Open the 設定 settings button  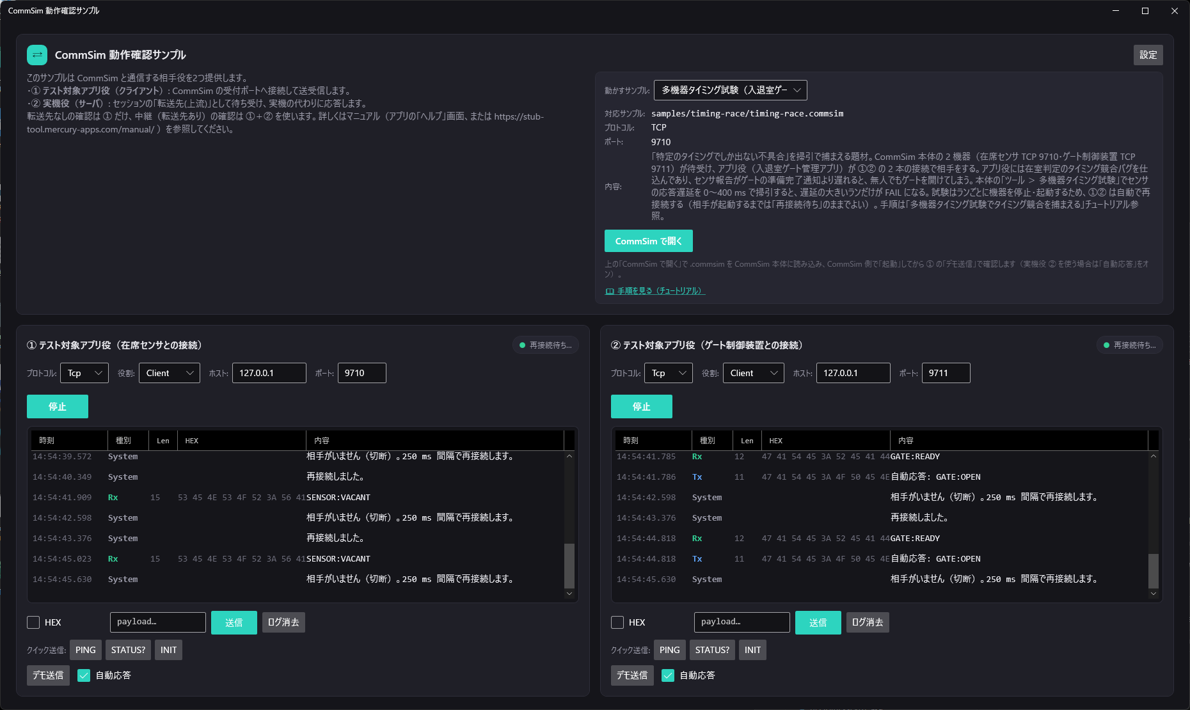point(1148,55)
